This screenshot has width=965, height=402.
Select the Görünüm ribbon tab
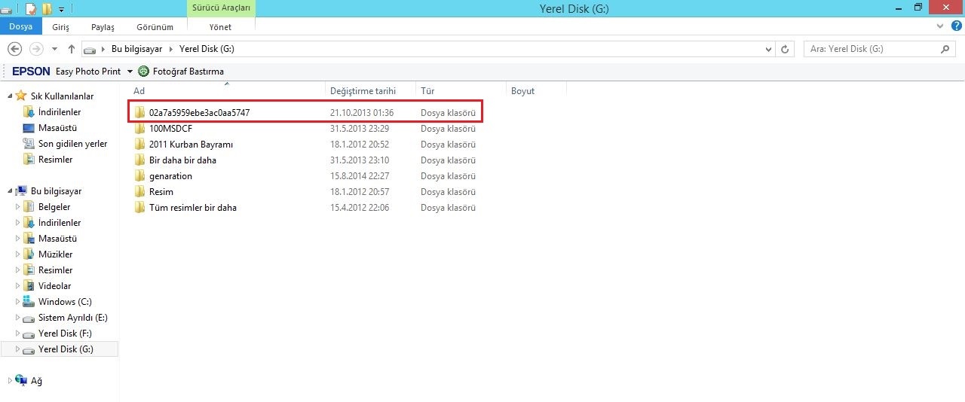click(155, 27)
